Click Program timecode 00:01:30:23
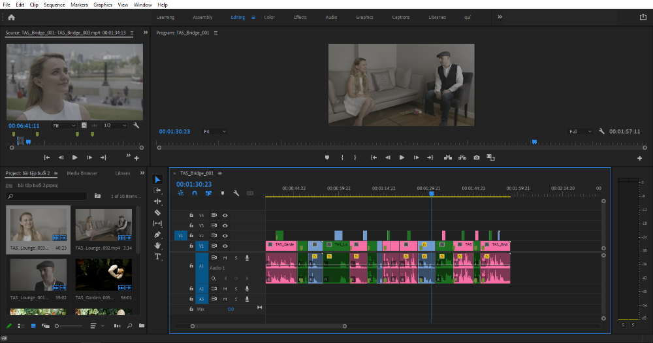Viewport: 653px width, 343px height. click(x=174, y=131)
